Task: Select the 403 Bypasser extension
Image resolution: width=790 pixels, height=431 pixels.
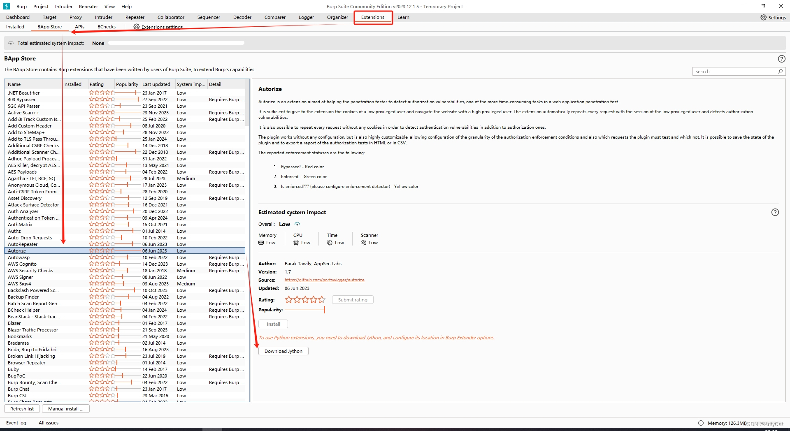Action: (125, 100)
